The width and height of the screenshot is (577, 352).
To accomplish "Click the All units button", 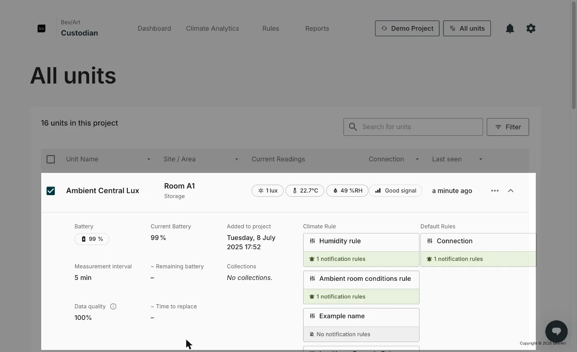I will click(467, 28).
